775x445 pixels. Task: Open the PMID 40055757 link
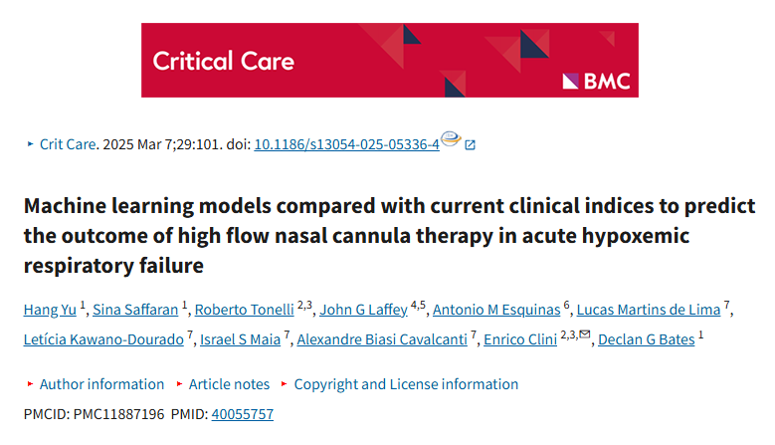pyautogui.click(x=242, y=414)
